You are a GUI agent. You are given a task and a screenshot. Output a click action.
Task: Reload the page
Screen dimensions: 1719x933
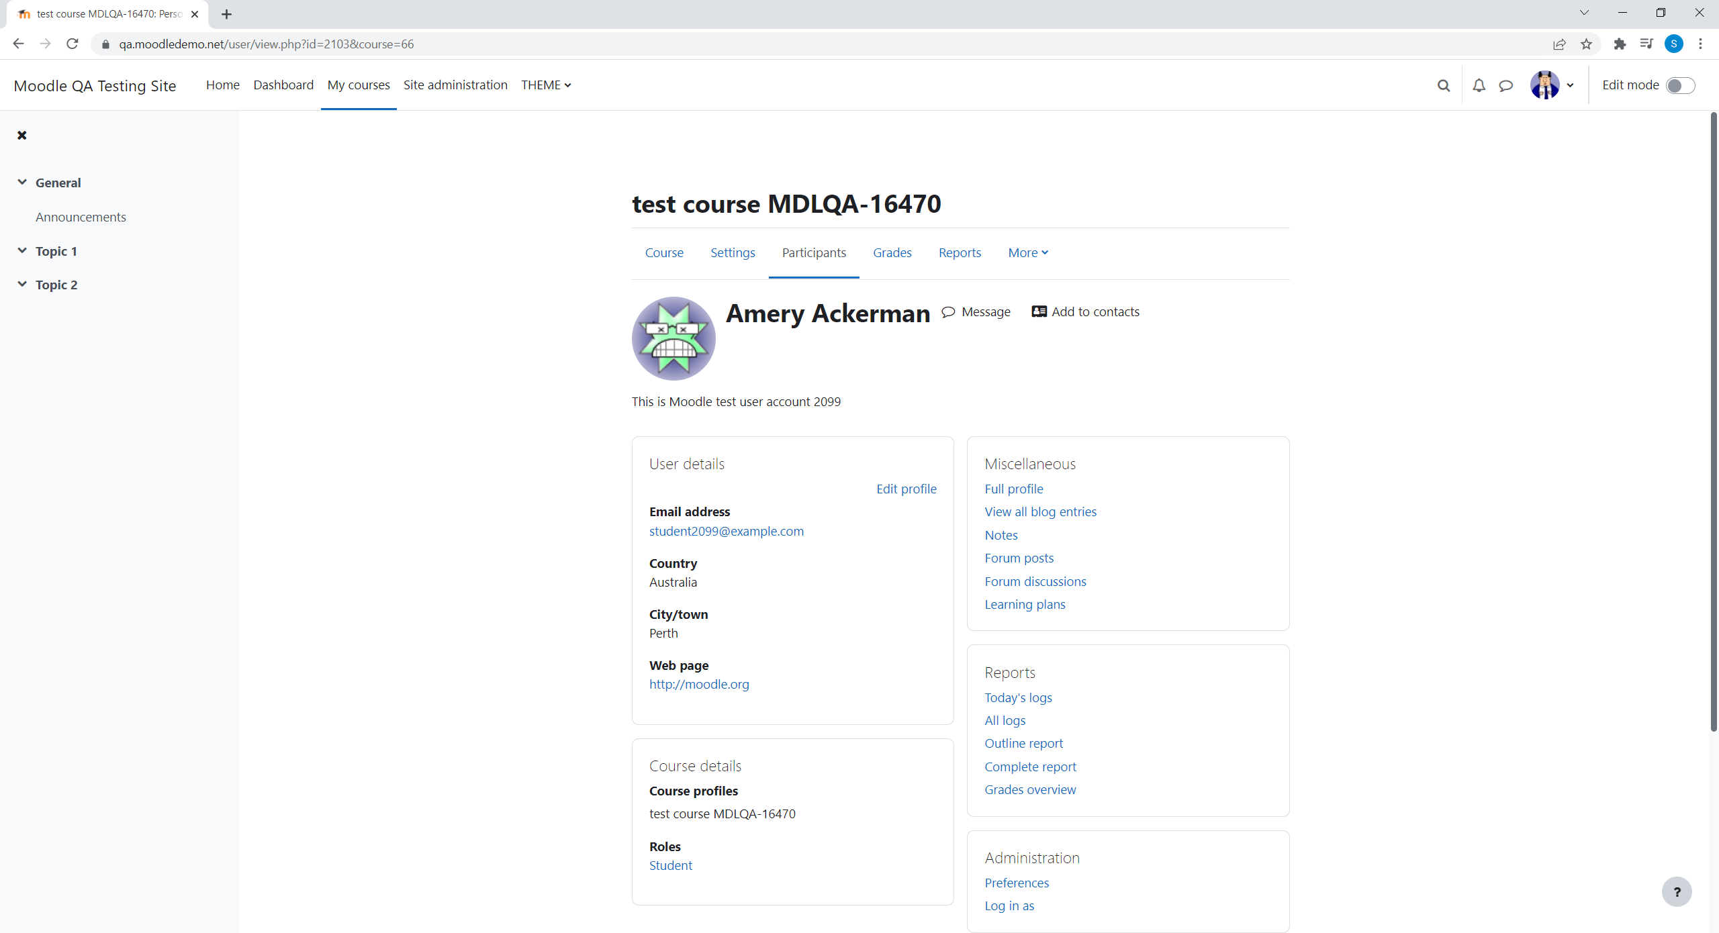(73, 44)
